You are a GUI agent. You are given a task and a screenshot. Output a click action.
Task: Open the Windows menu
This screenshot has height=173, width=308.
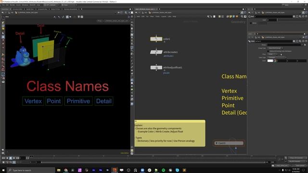click(25, 5)
